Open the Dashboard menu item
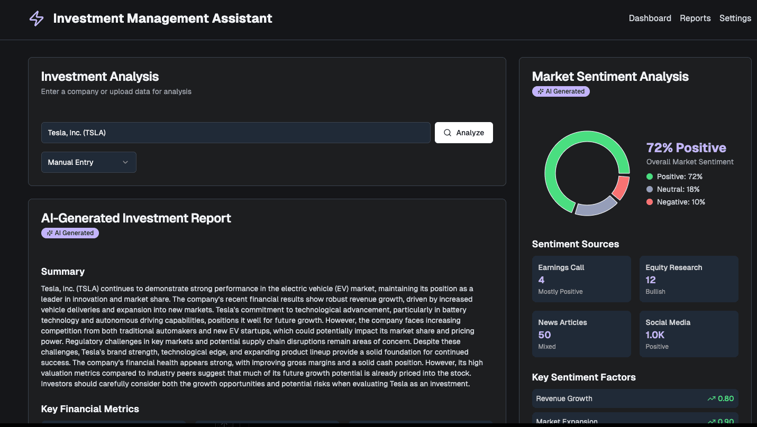757x427 pixels. [x=650, y=18]
